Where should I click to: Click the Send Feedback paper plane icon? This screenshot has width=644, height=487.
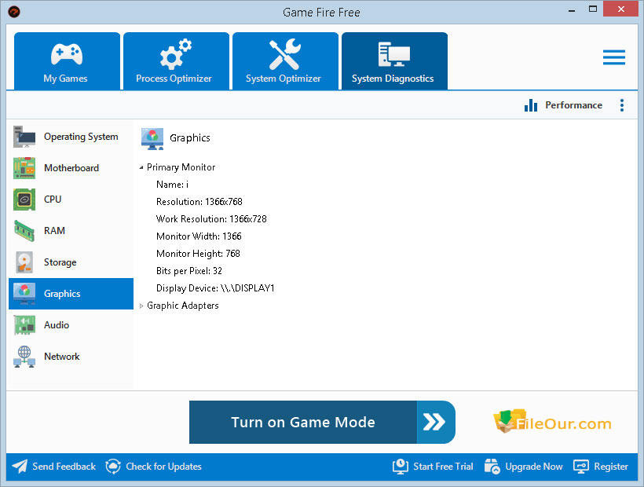coord(20,467)
